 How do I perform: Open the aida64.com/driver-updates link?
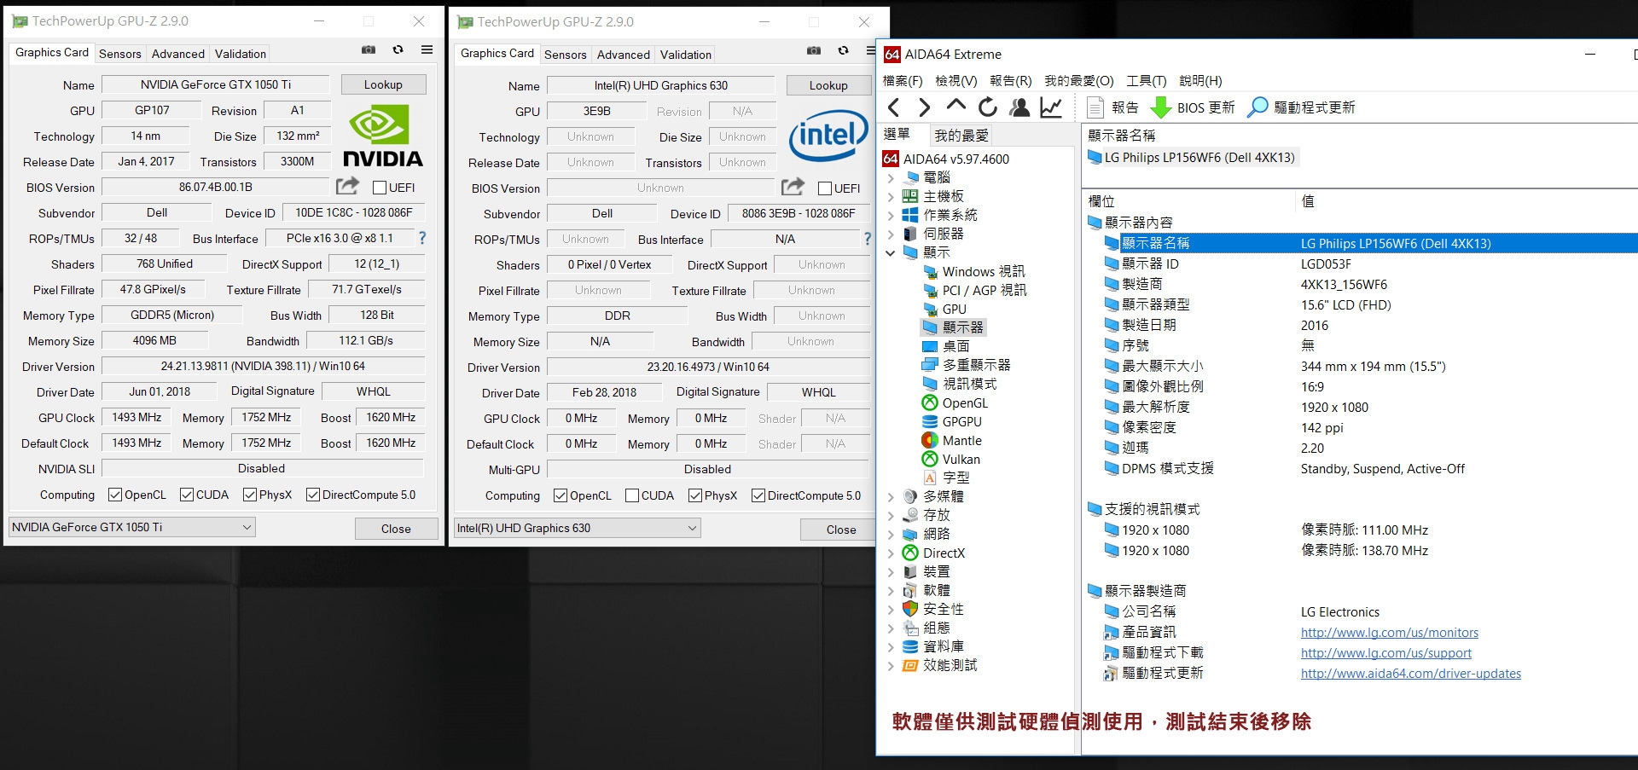click(x=1411, y=674)
